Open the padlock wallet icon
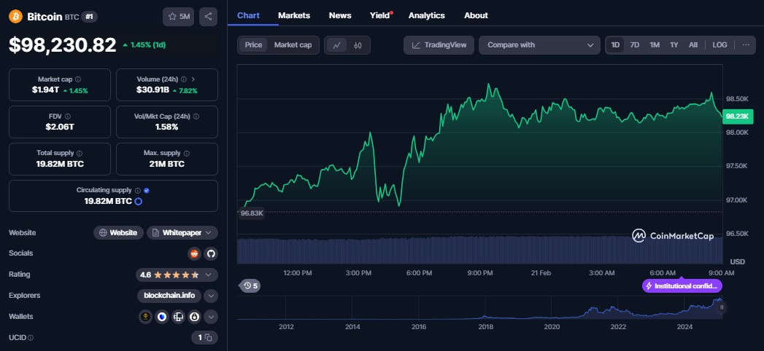764x351 pixels. (x=194, y=317)
